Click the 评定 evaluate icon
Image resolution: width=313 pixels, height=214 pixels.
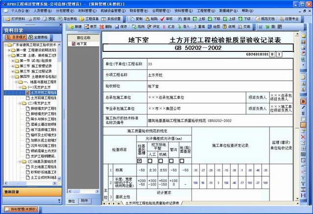point(149,27)
